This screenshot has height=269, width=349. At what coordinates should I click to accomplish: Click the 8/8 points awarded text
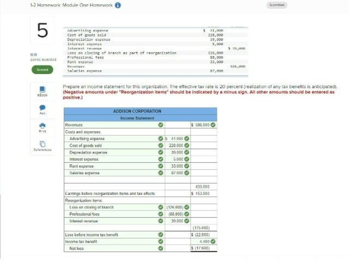43,57
